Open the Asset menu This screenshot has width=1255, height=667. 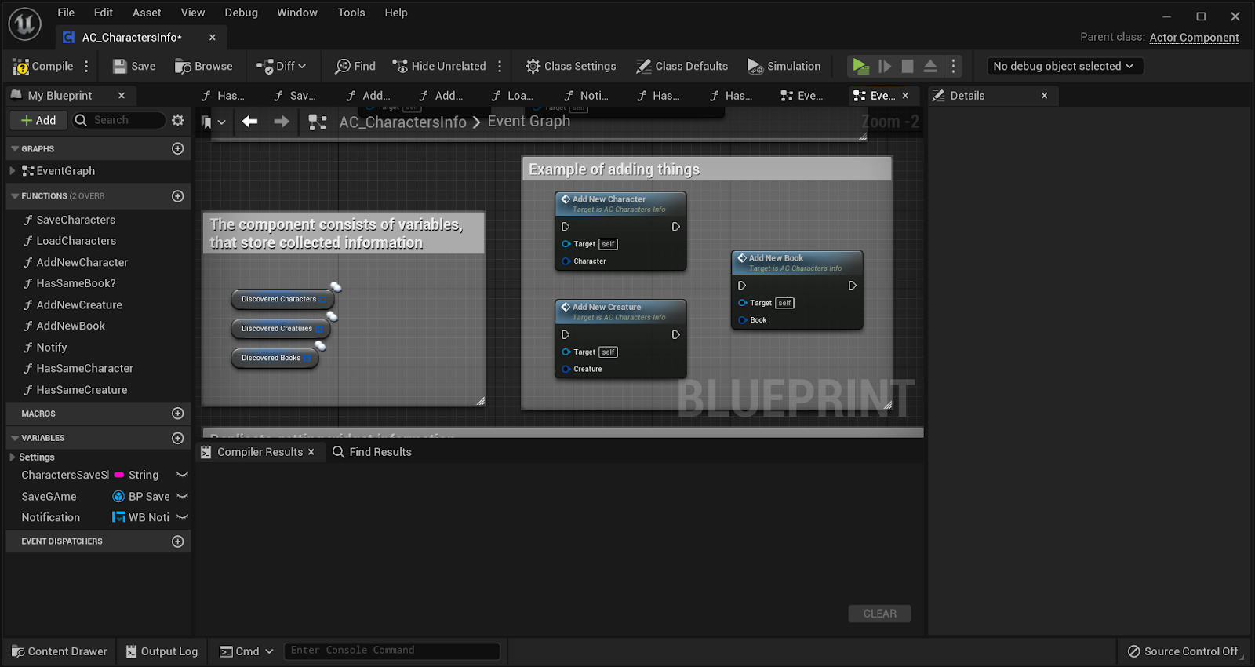coord(147,13)
